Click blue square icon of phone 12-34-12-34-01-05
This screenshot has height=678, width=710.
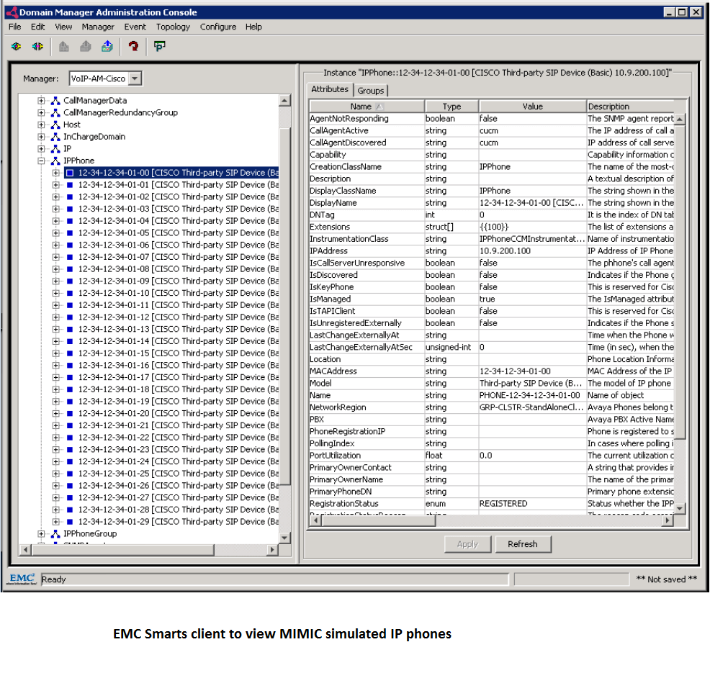[70, 232]
